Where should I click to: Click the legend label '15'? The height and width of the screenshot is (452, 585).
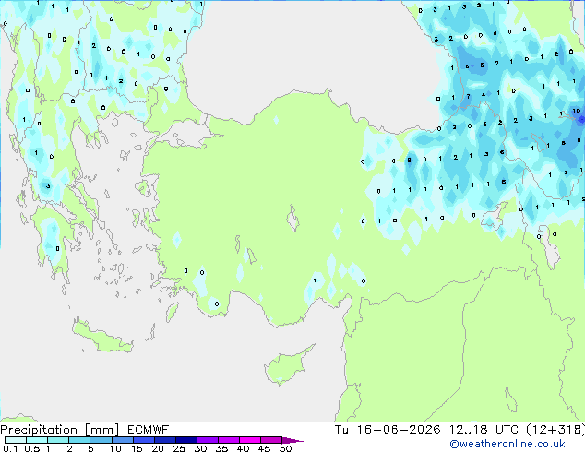point(137,448)
